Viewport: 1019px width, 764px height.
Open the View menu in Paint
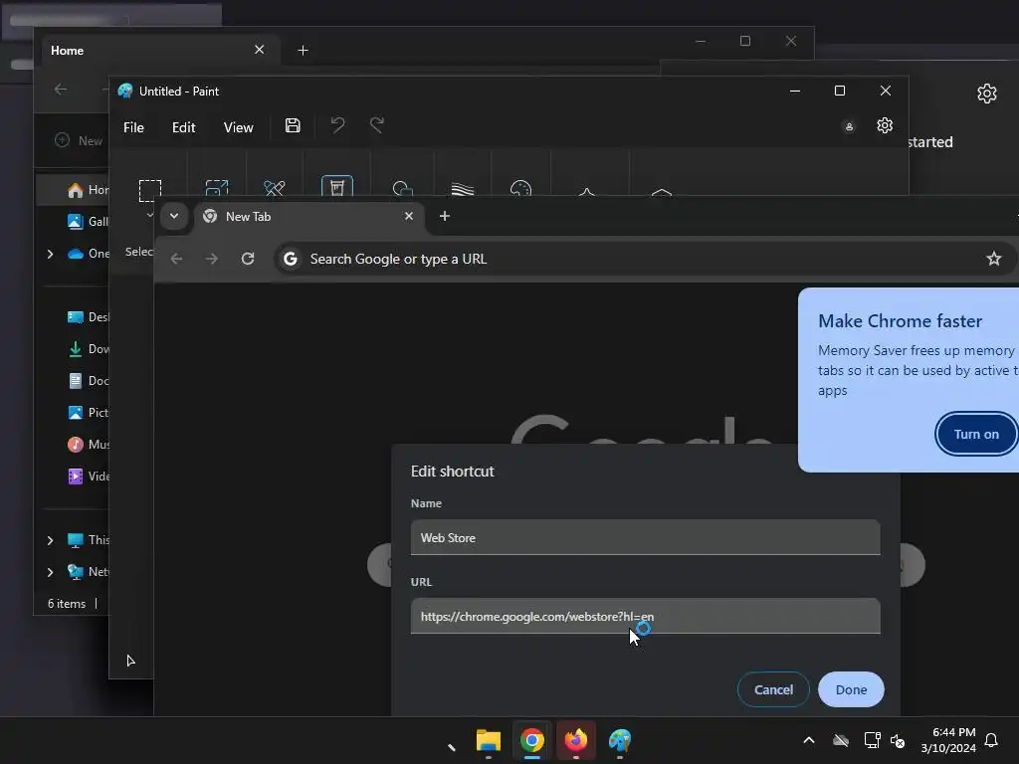tap(238, 127)
